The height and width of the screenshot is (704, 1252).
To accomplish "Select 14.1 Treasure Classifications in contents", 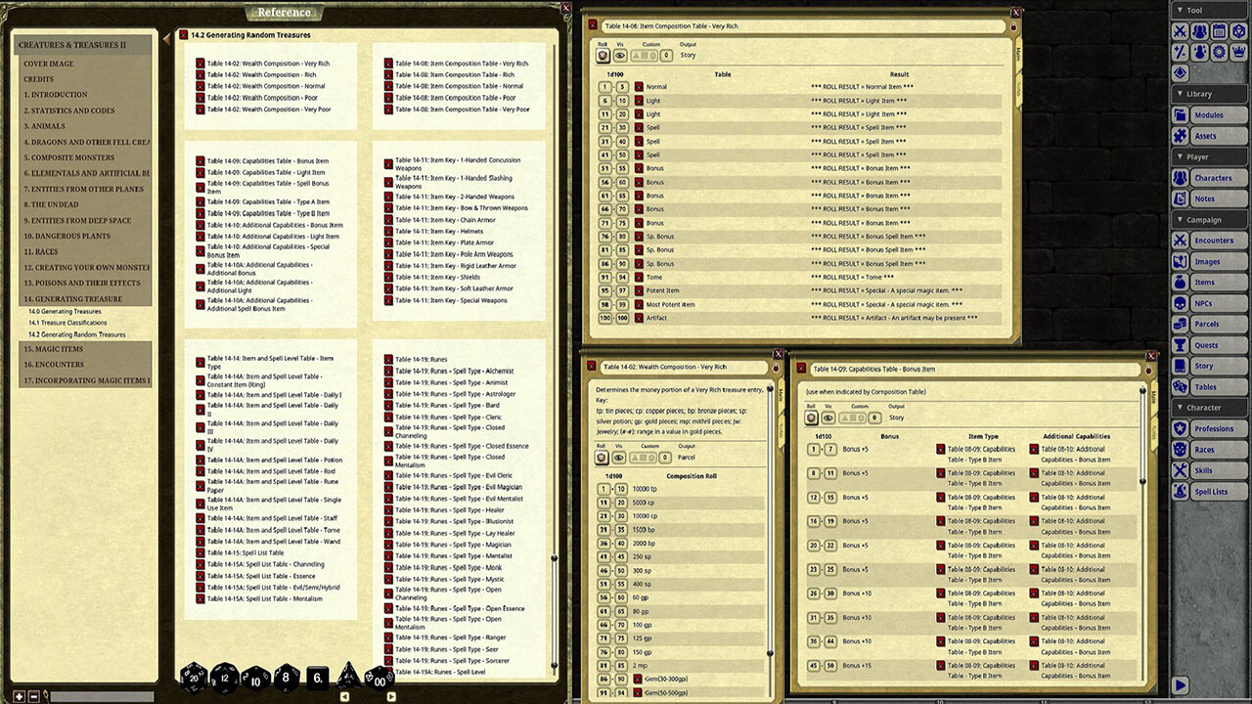I will (x=67, y=323).
